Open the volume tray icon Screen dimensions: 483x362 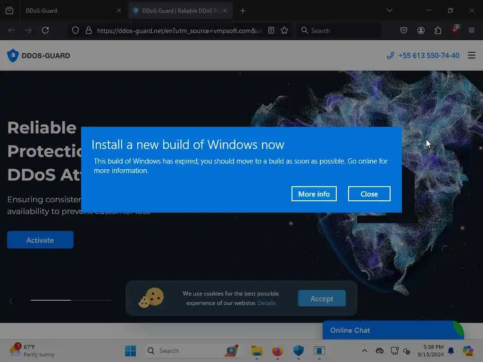coord(406,351)
